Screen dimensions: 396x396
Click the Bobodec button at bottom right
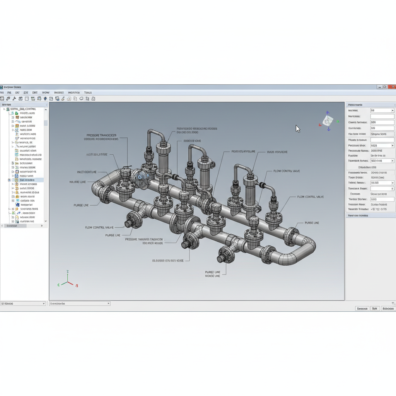coord(387,309)
